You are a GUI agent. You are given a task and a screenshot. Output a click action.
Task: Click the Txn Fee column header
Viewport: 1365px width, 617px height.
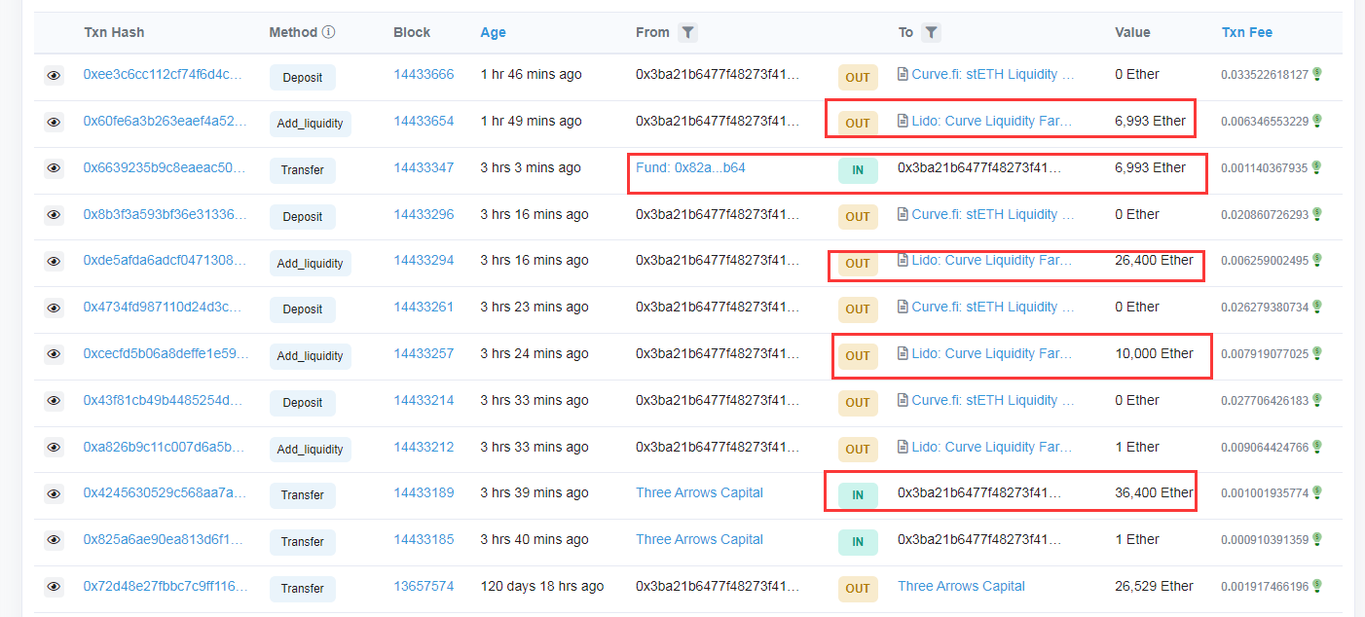pos(1247,32)
